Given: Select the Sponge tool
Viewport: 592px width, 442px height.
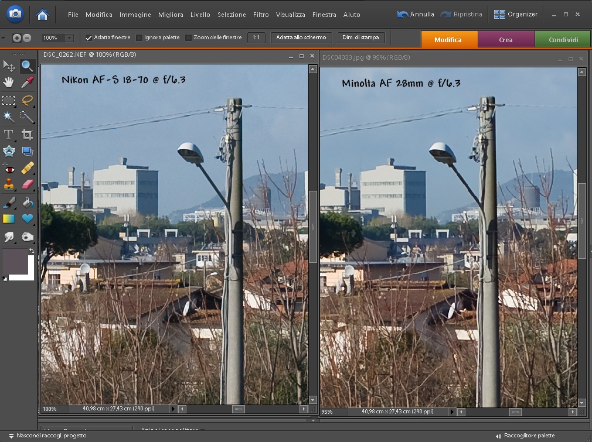Looking at the screenshot, I should coord(27,237).
